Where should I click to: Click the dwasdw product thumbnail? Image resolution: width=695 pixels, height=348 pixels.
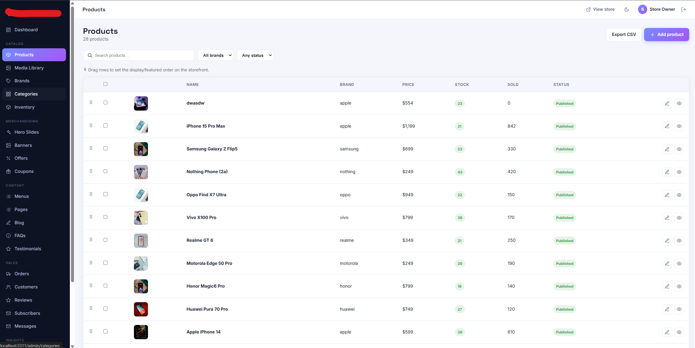point(141,103)
